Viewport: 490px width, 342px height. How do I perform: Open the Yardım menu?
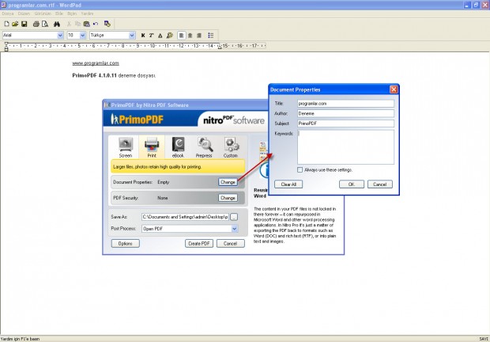point(87,13)
